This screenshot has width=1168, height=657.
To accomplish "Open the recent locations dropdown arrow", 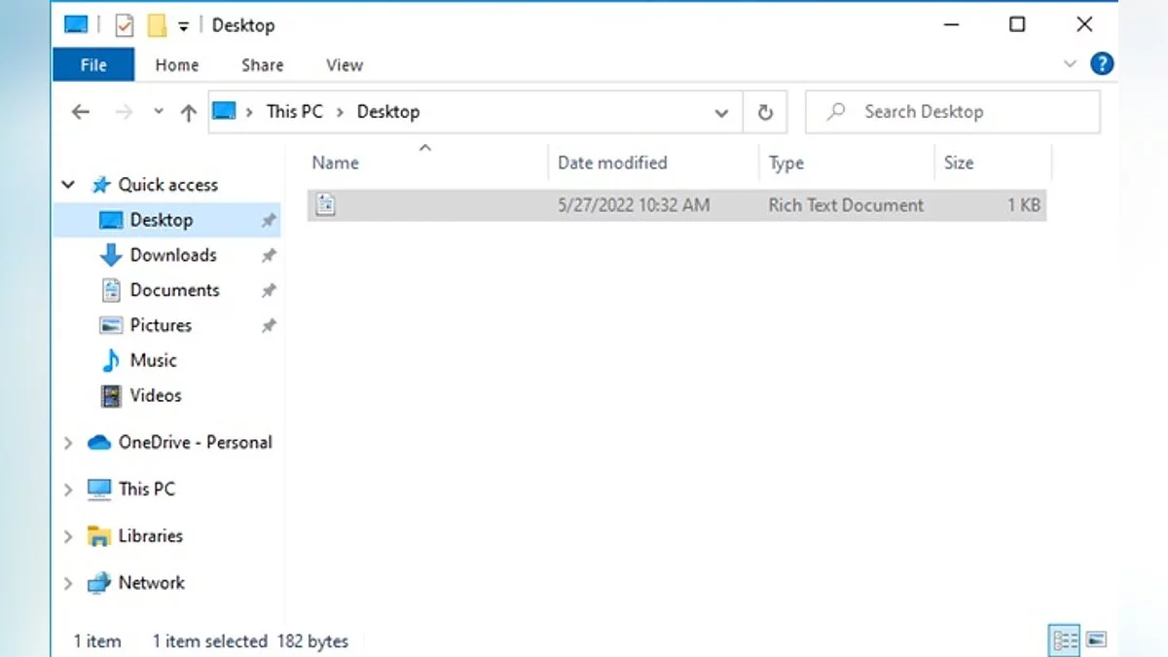I will coord(159,112).
